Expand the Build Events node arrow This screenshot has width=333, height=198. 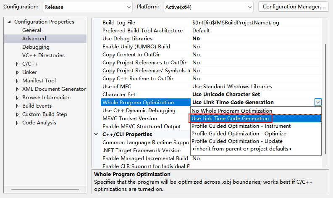point(17,106)
